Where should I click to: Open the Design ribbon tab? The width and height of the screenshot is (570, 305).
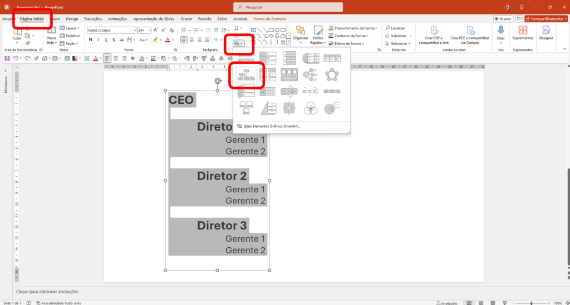tap(72, 19)
